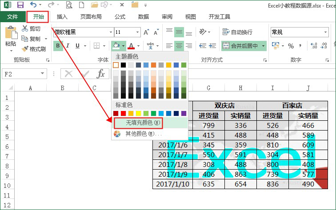Increase decimal places

[x=314, y=46]
